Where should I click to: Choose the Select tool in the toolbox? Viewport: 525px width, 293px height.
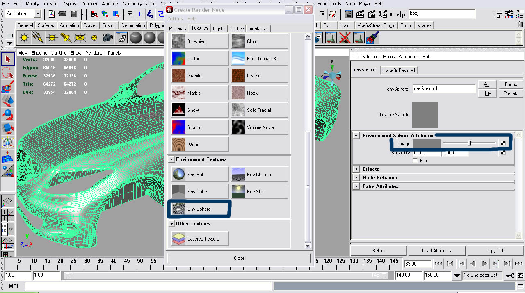point(7,59)
